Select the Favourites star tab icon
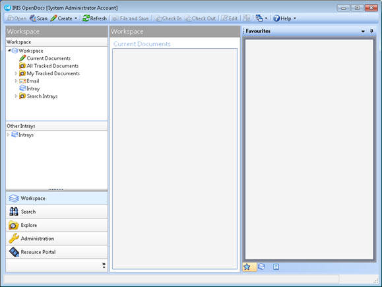382x287 pixels. point(247,267)
